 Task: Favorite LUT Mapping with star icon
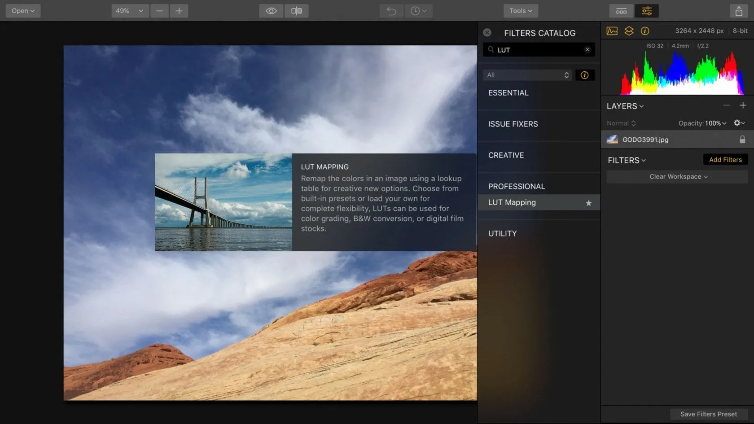(588, 203)
